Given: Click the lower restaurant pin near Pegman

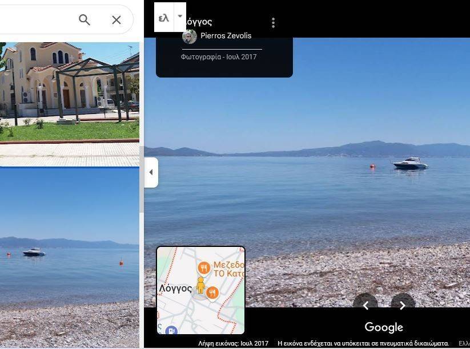Looking at the screenshot, I should point(212,293).
